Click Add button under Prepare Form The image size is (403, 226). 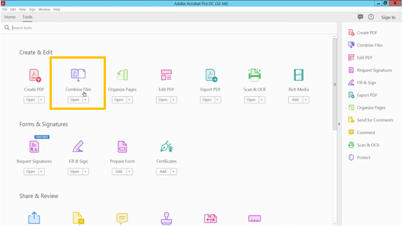[x=119, y=171]
